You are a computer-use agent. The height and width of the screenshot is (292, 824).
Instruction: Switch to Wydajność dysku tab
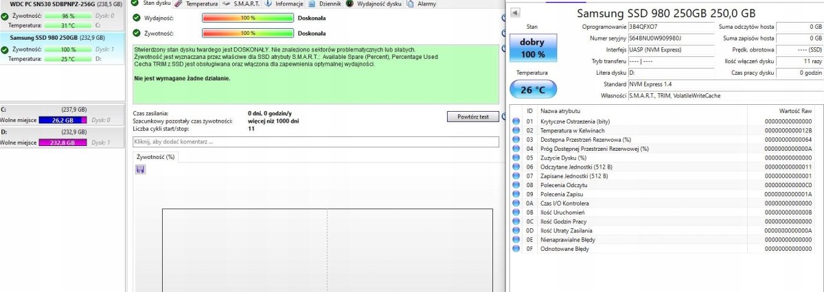coord(373,3)
